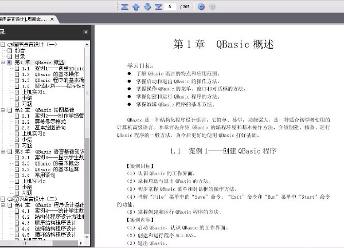Open bookmark 1.3 QBasic 程序的基本操作

click(x=53, y=80)
